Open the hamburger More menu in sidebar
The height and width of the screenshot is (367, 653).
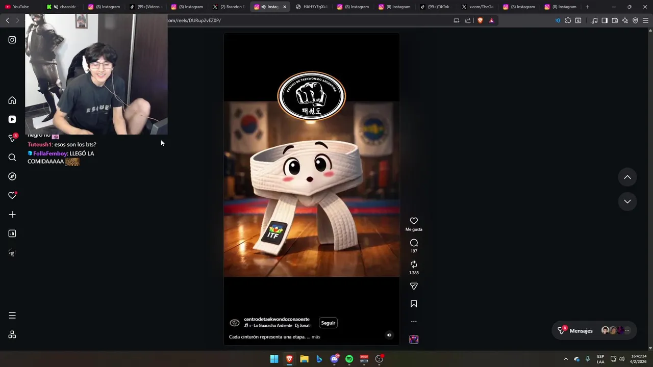point(12,316)
